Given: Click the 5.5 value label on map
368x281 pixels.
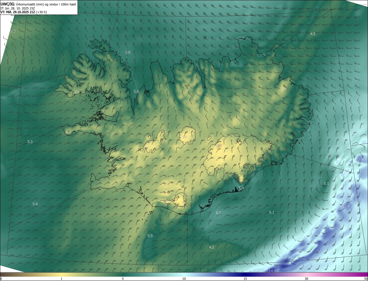Looking at the screenshot, I should (x=150, y=236).
